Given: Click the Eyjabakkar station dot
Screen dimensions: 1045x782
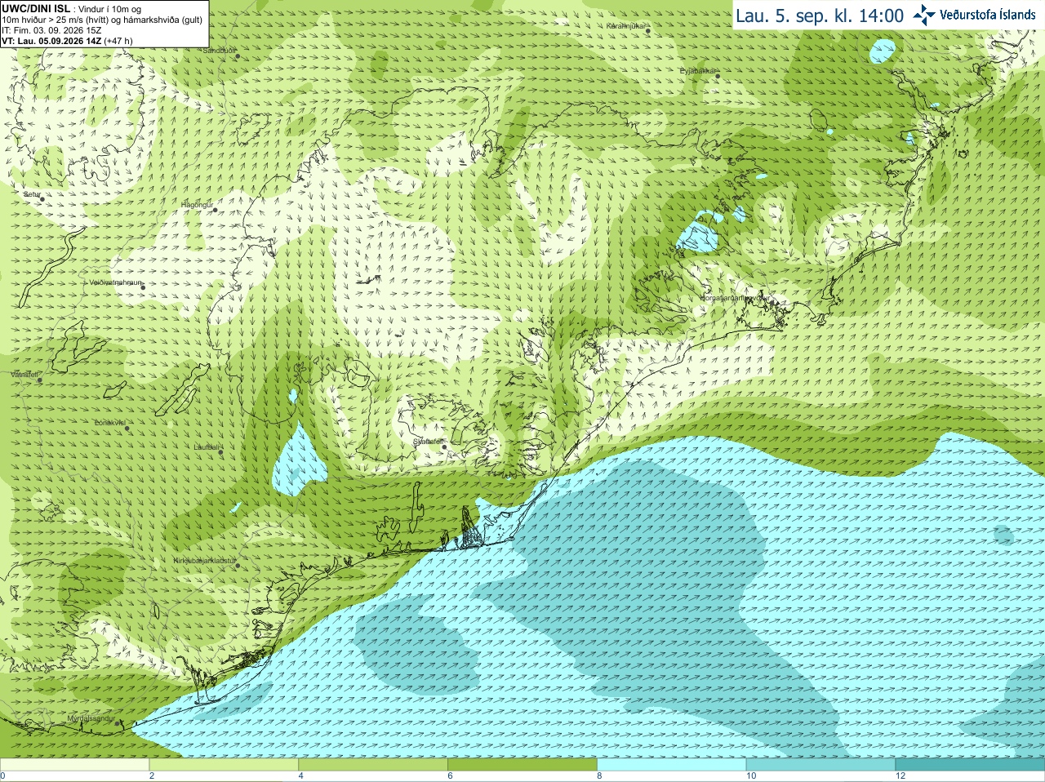Looking at the screenshot, I should pyautogui.click(x=718, y=76).
